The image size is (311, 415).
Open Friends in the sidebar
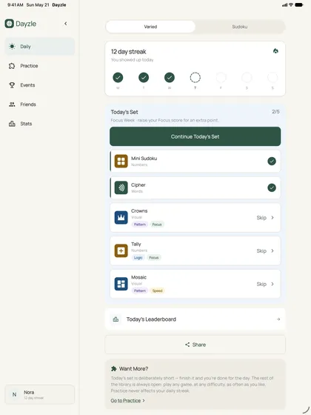40,104
